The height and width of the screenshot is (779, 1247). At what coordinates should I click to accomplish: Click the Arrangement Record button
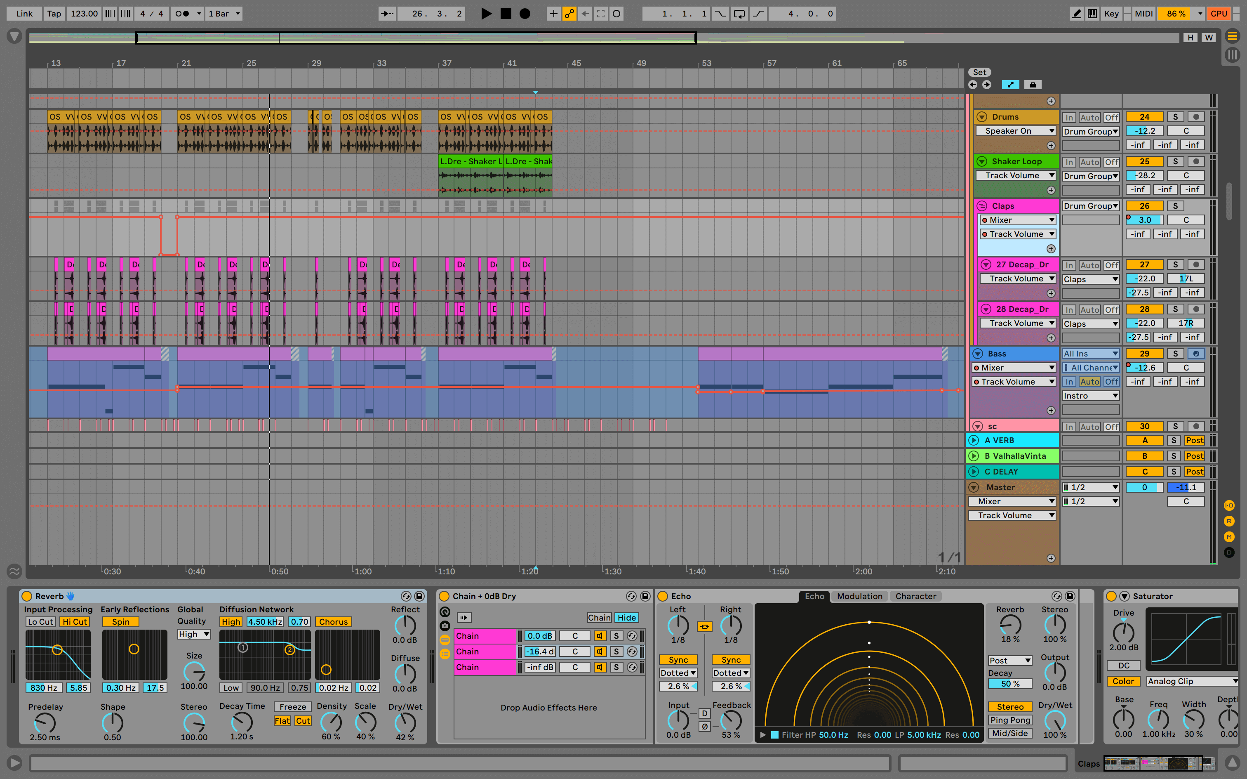click(x=525, y=14)
